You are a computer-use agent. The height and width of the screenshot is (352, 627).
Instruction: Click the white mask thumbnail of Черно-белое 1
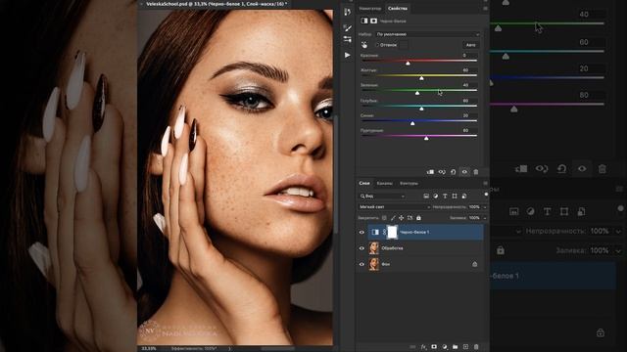(392, 232)
